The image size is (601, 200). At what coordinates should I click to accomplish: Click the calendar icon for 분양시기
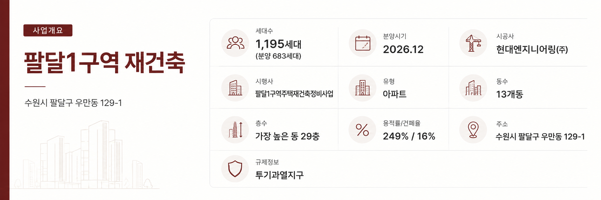point(362,43)
